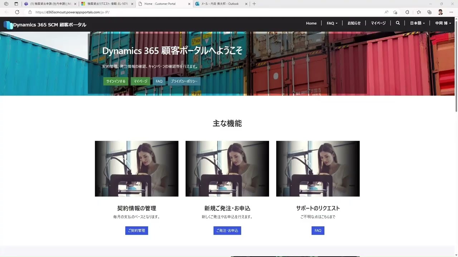Click the Dynamics 365 顧客ポータルへようこそ headline
458x257 pixels.
coord(172,51)
